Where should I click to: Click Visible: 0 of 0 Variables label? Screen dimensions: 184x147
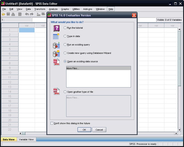tap(169, 20)
